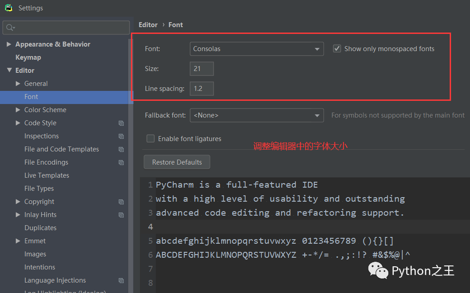Open File Types settings
470x293 pixels.
[x=39, y=189]
